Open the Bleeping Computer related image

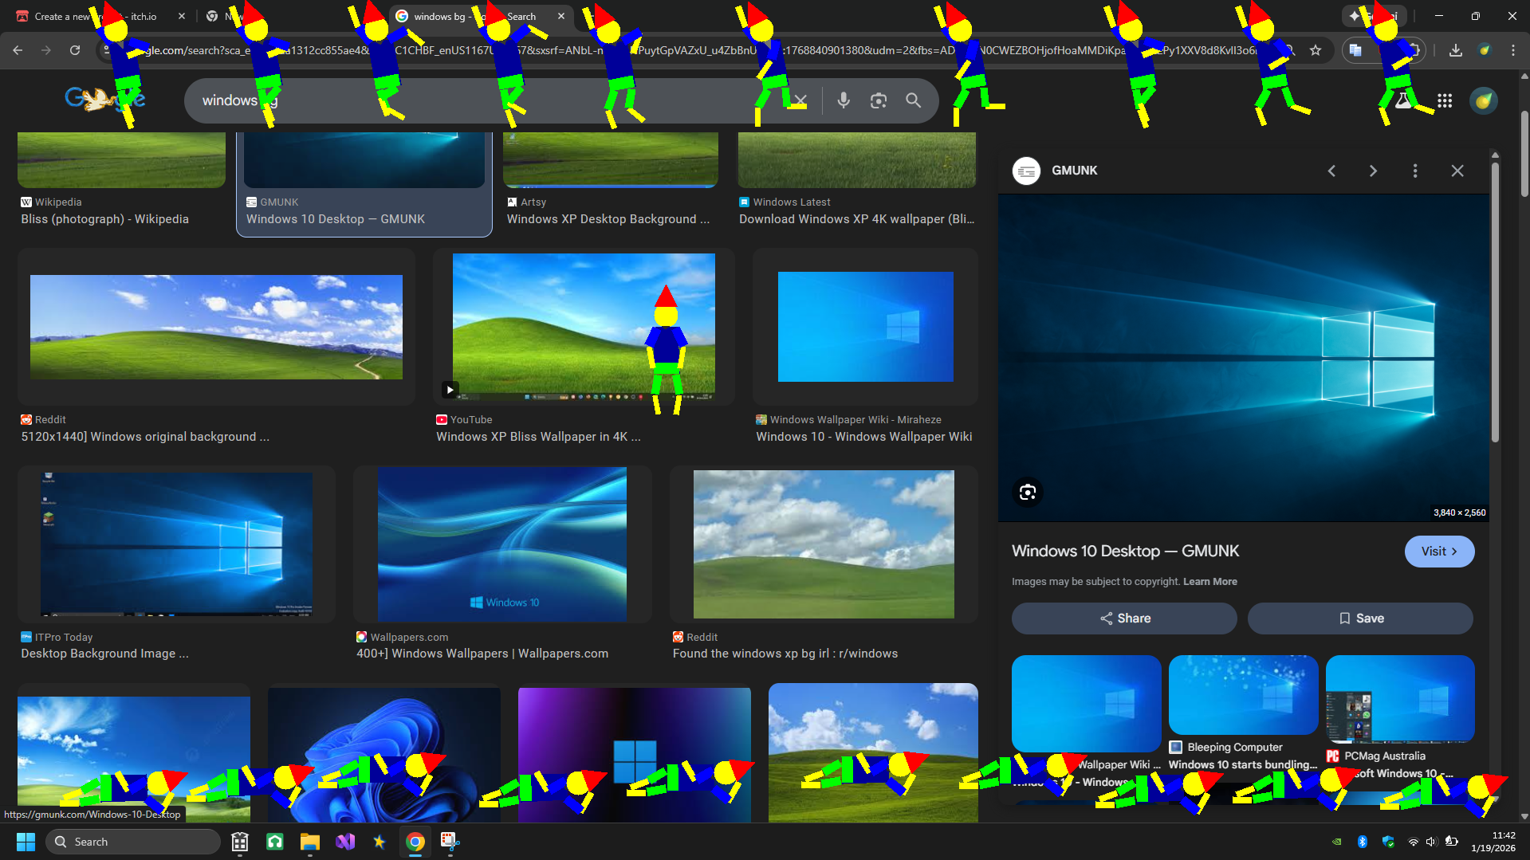click(x=1243, y=695)
